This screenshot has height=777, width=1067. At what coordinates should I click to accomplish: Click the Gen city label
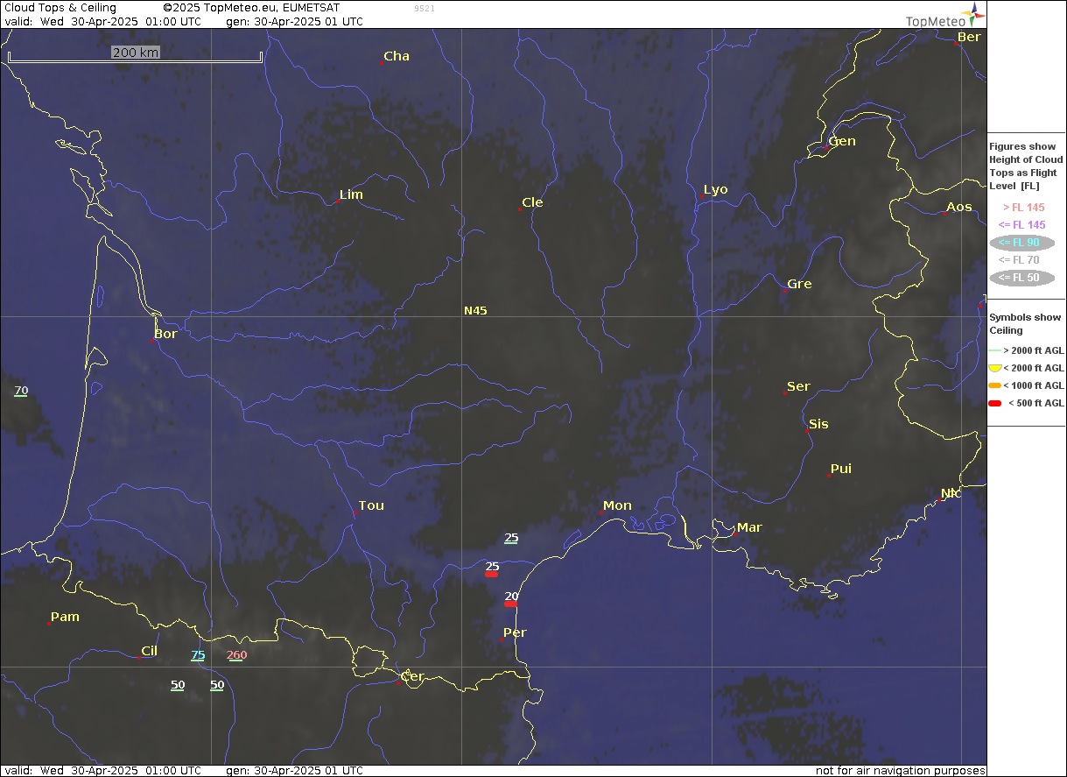[842, 141]
